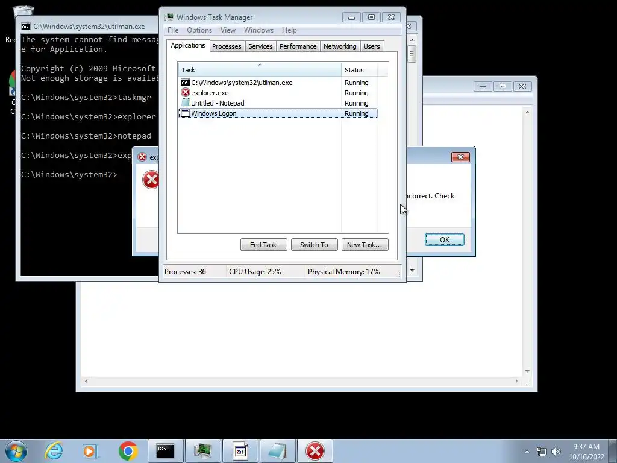The height and width of the screenshot is (463, 617).
Task: Open the Recycle Bin desktop icon
Action: point(23,12)
